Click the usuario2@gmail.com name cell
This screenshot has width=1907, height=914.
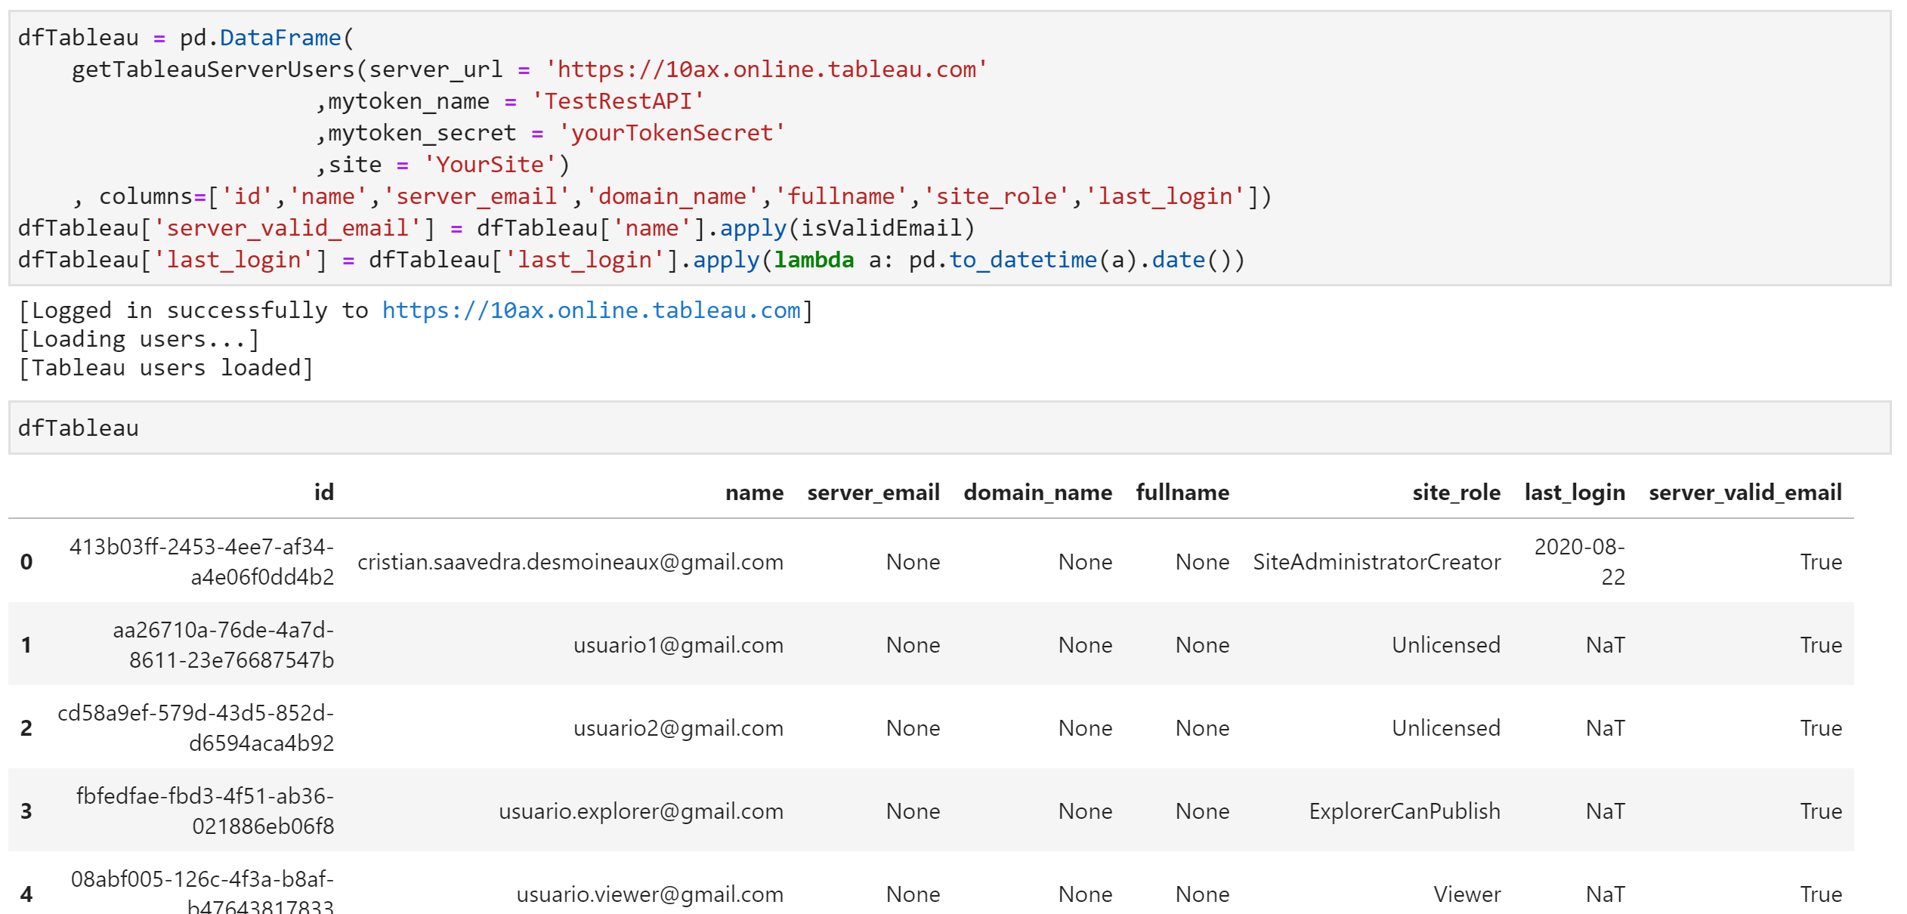tap(678, 728)
